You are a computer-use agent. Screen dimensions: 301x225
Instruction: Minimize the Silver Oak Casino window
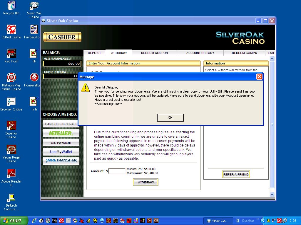(x=258, y=21)
